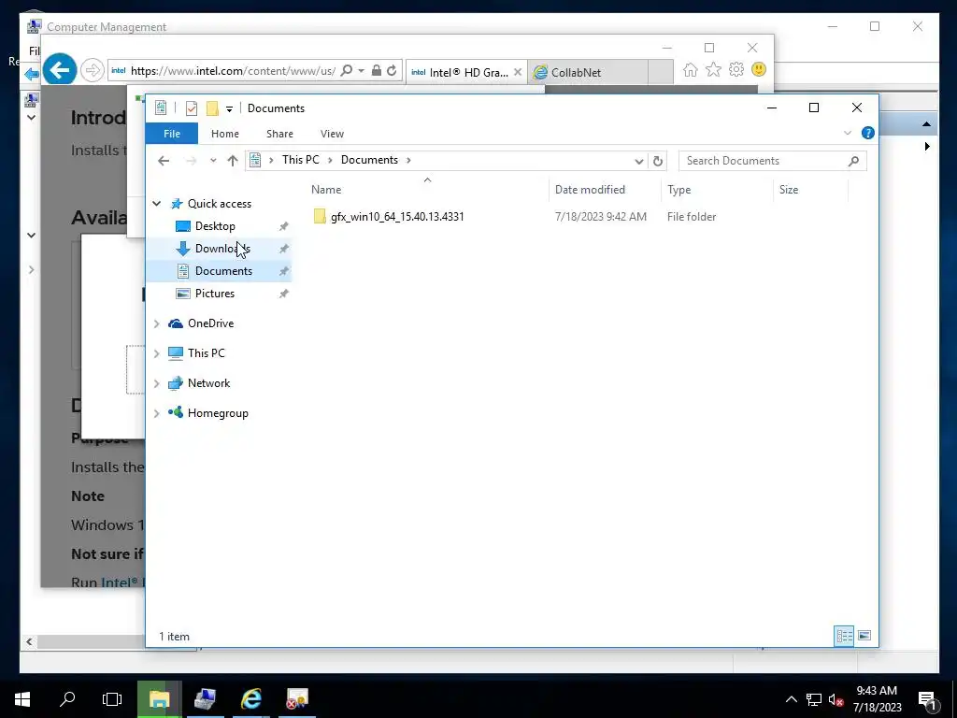Click Documents in the address breadcrumb
957x718 pixels.
(369, 159)
